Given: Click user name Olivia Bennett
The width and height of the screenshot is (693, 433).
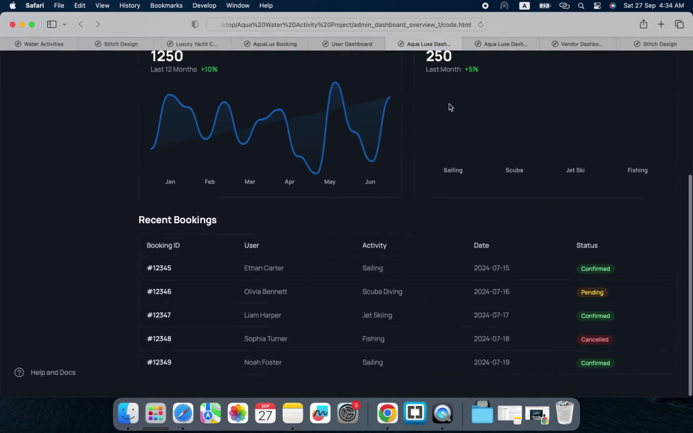Looking at the screenshot, I should click(265, 292).
